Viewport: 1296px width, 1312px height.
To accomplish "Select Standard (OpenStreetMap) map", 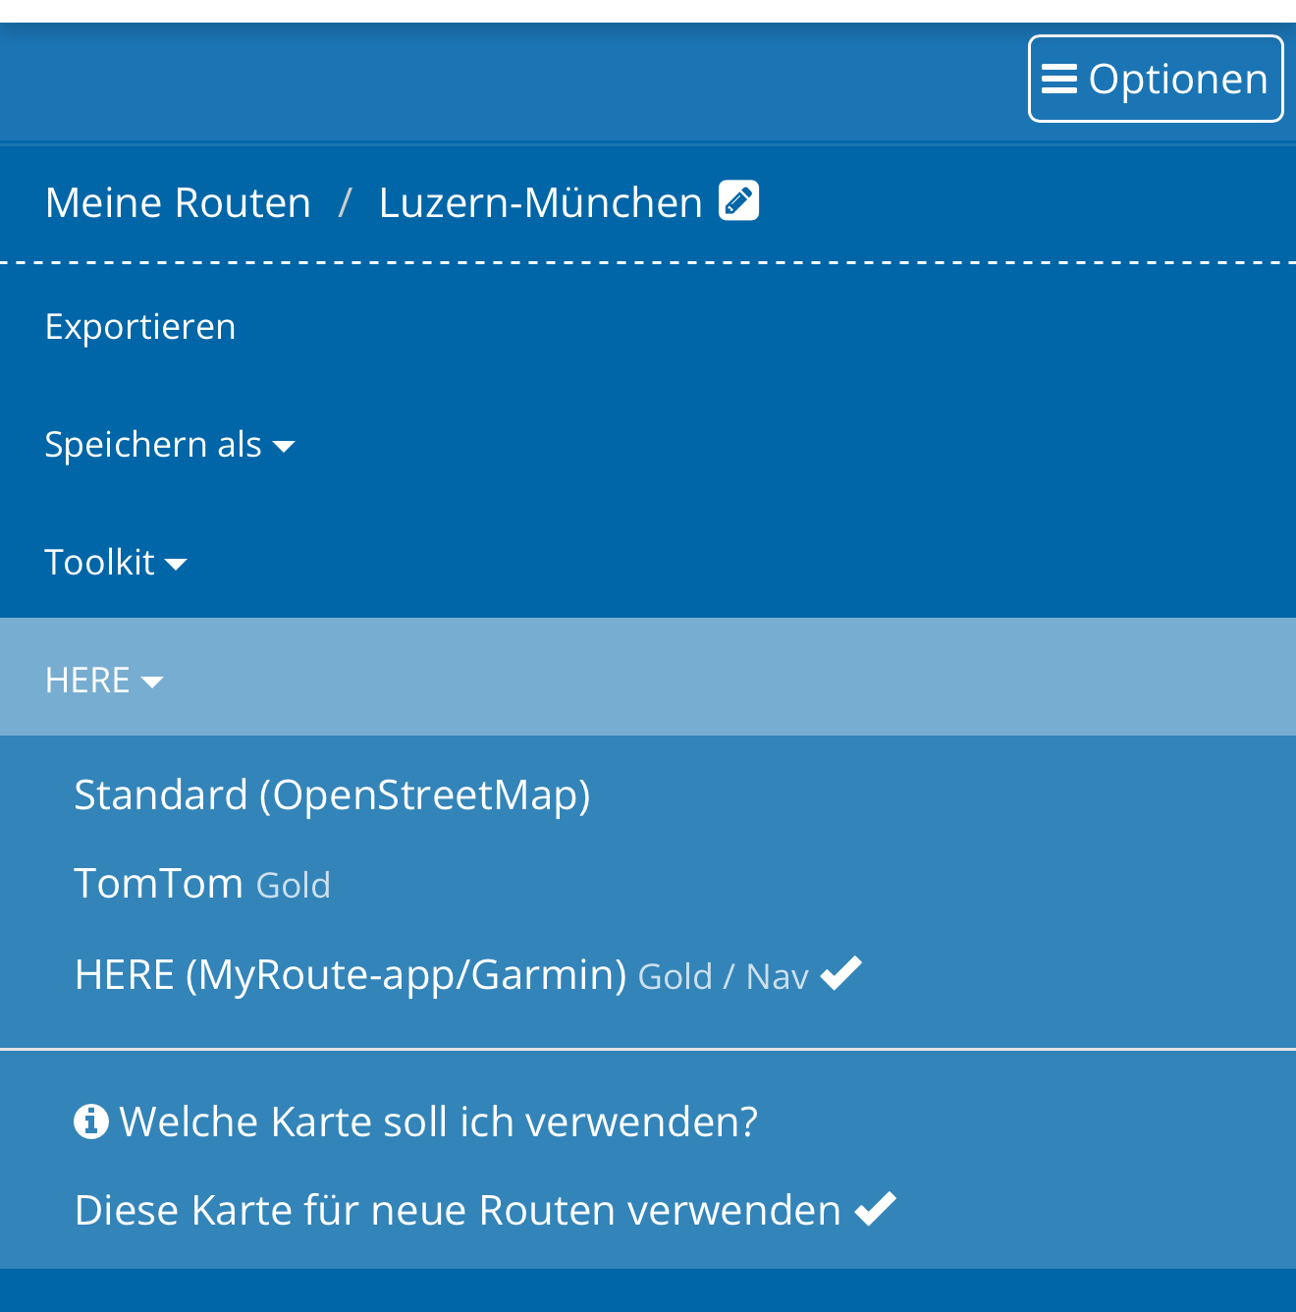I will tap(332, 794).
